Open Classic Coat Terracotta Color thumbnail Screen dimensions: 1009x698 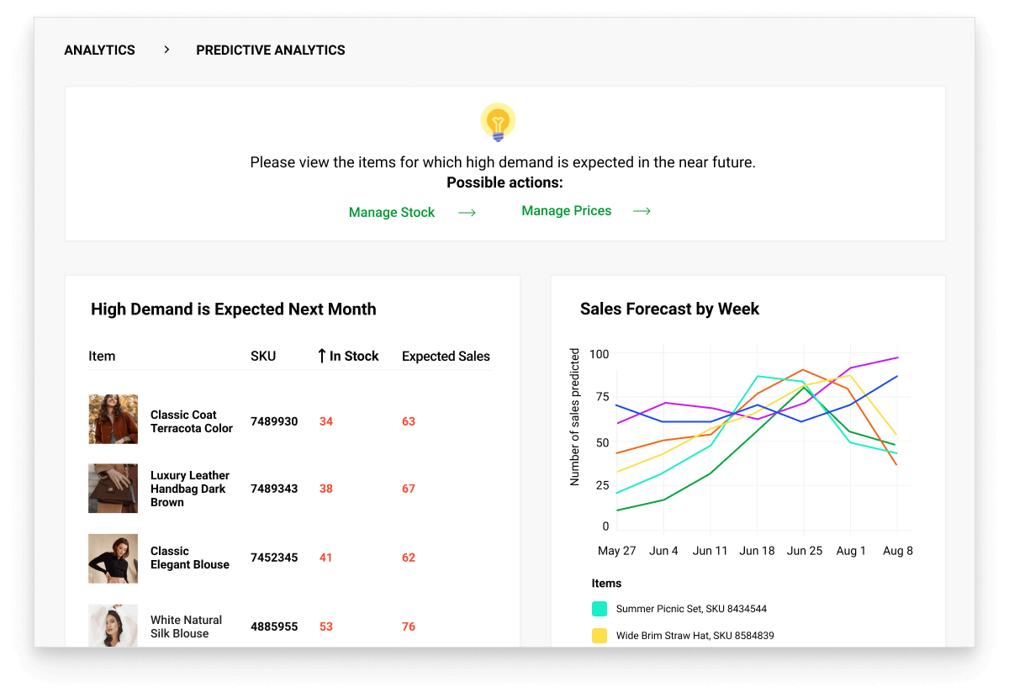[114, 420]
